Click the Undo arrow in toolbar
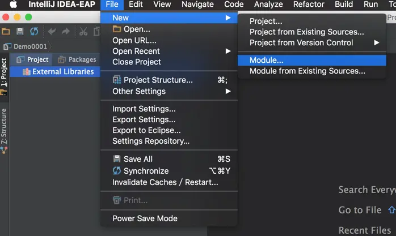Viewport: 396px width, 236px height. [52, 31]
